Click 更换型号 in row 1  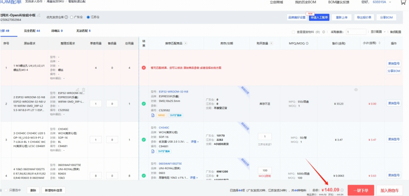click(393, 63)
